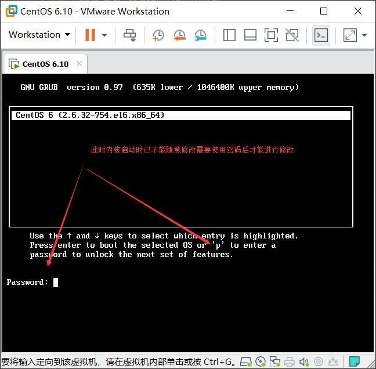Screen dimensions: 376x369
Task: Switch to Unity mode
Action: (292, 35)
